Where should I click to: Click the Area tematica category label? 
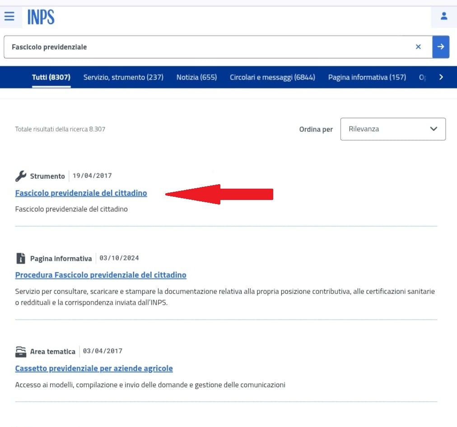53,352
